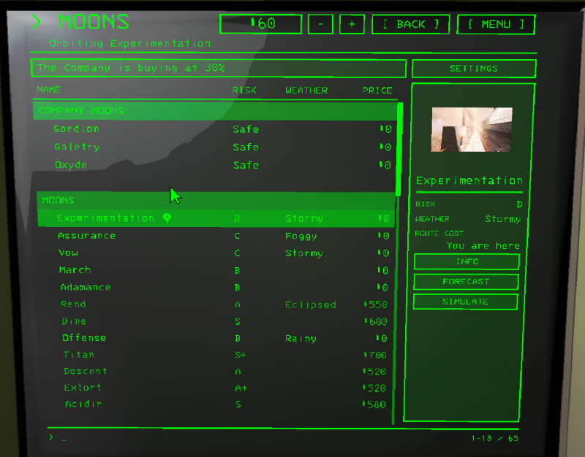
Task: Select the Offense moon row
Action: (x=216, y=338)
